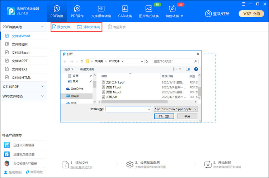Click PDF文件 in the address path
269x178 pixels.
114,61
